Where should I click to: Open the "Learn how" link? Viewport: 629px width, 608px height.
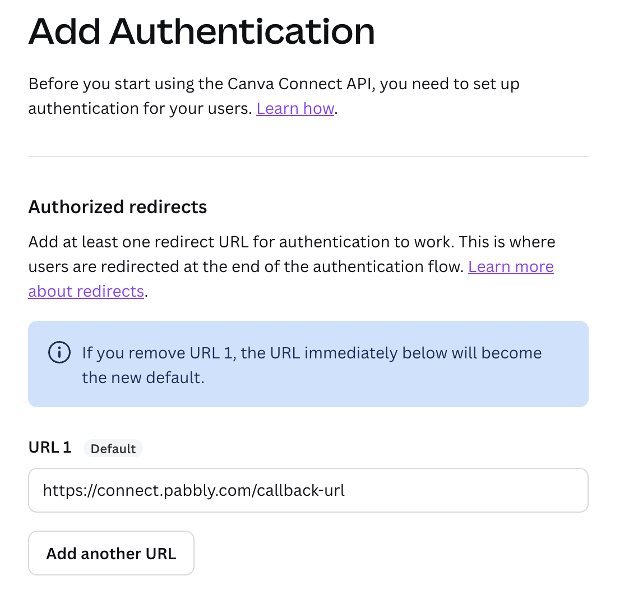pos(295,108)
